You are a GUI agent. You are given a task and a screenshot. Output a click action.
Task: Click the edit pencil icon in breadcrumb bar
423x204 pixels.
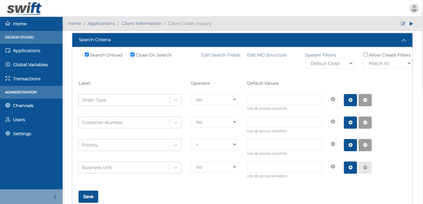(x=403, y=24)
